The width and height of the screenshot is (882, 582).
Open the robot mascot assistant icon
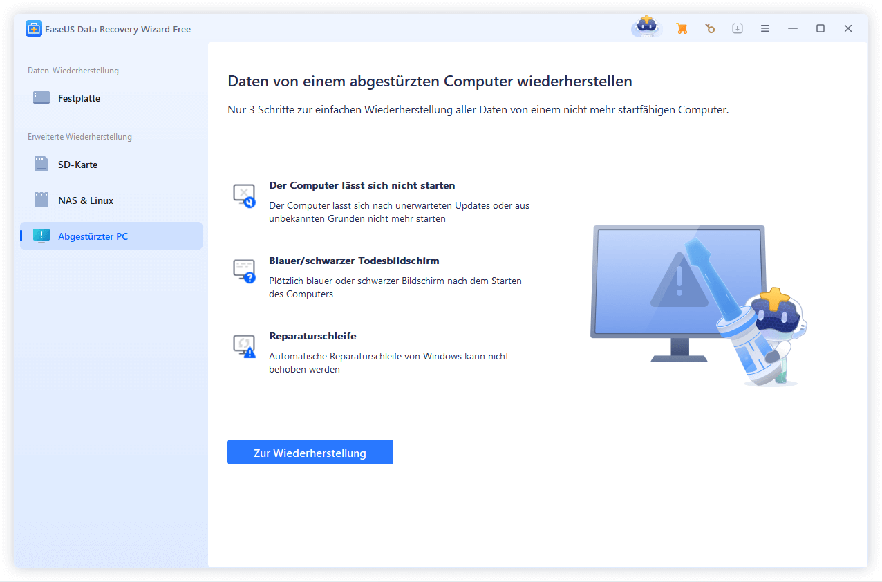tap(646, 27)
